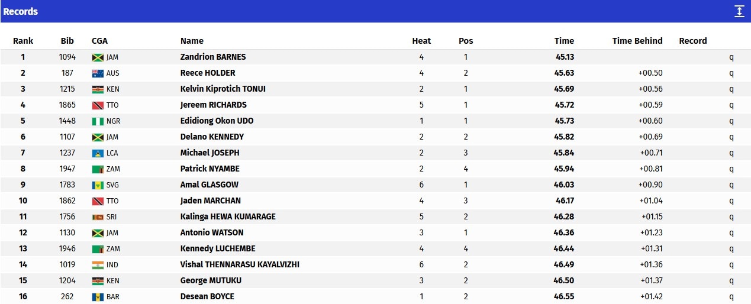The image size is (751, 304).
Task: Click the Name column header
Action: click(192, 41)
